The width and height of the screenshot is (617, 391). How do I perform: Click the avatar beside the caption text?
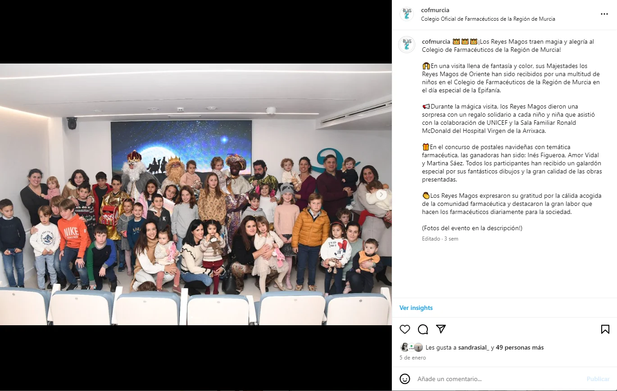(x=407, y=45)
